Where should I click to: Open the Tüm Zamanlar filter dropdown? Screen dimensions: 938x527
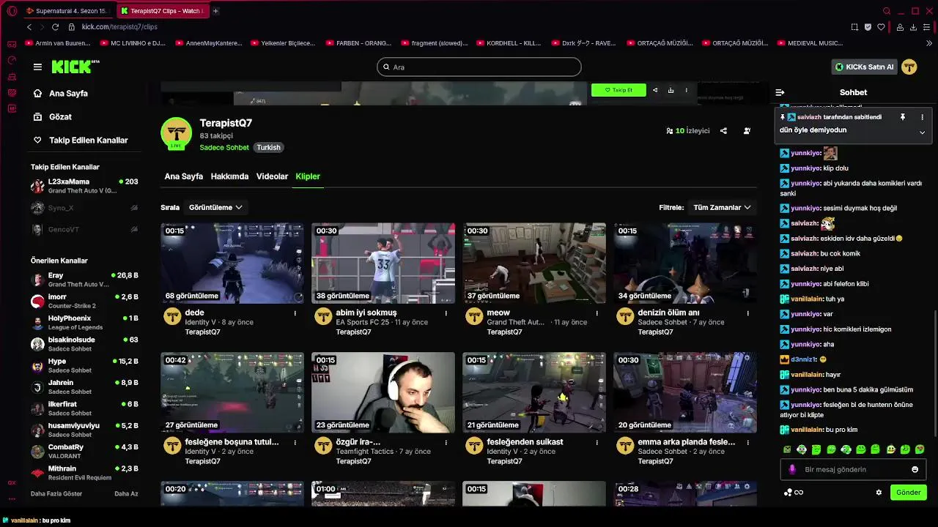722,207
